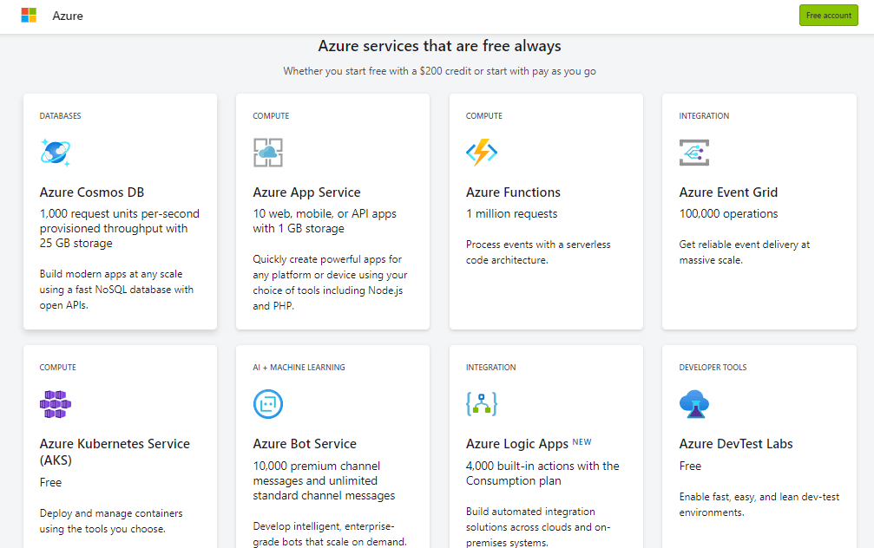This screenshot has height=548, width=874.
Task: Click the '1 million requests' text
Action: (x=512, y=214)
